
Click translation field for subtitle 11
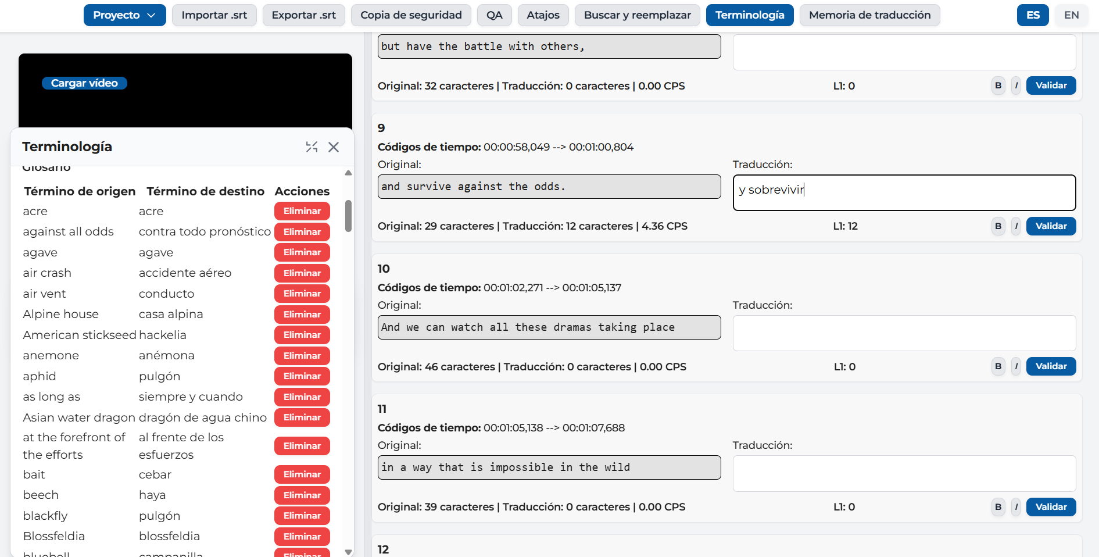click(x=904, y=473)
